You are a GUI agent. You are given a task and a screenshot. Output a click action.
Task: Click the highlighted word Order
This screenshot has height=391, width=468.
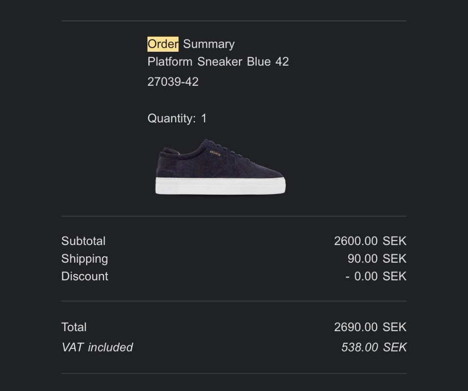[x=163, y=44]
